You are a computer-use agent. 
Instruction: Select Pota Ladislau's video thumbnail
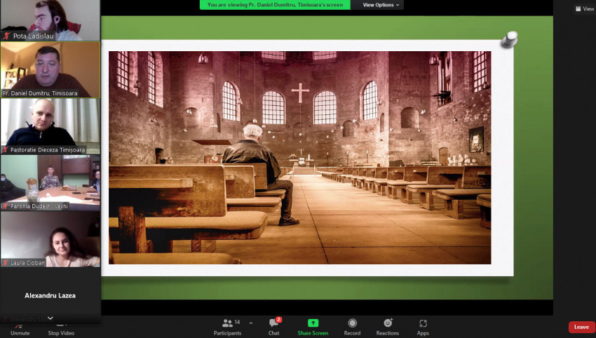click(50, 20)
